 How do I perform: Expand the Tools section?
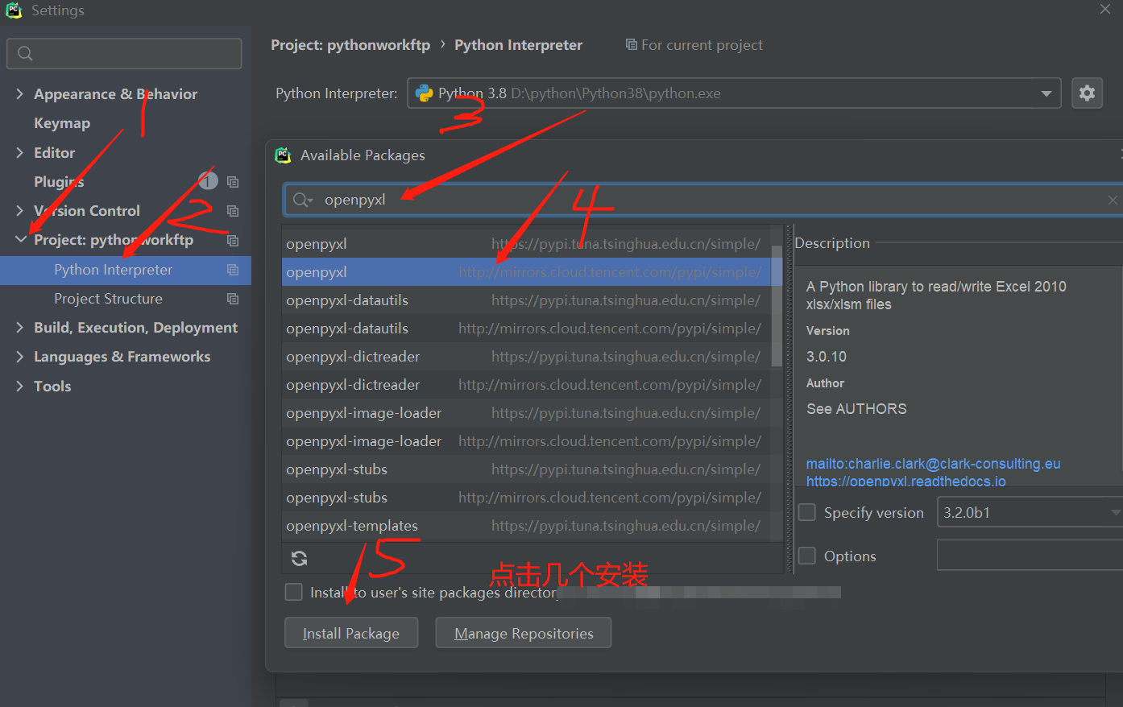tap(19, 387)
